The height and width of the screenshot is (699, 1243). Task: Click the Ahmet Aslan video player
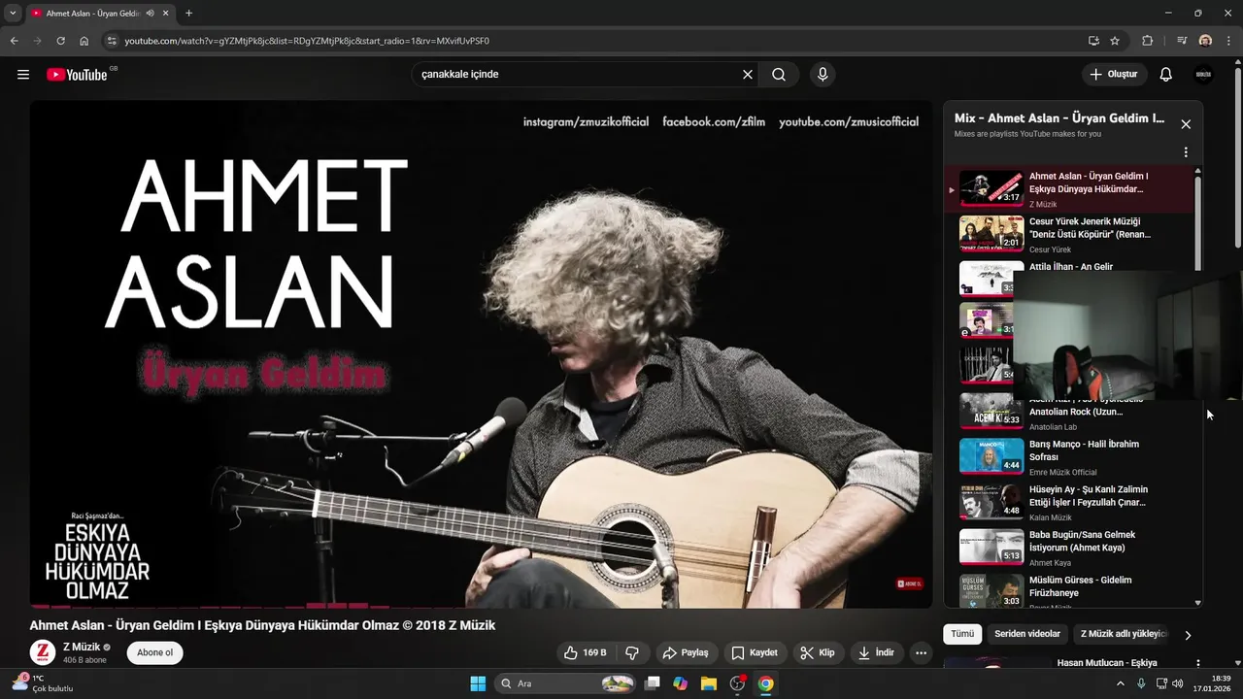(481, 354)
